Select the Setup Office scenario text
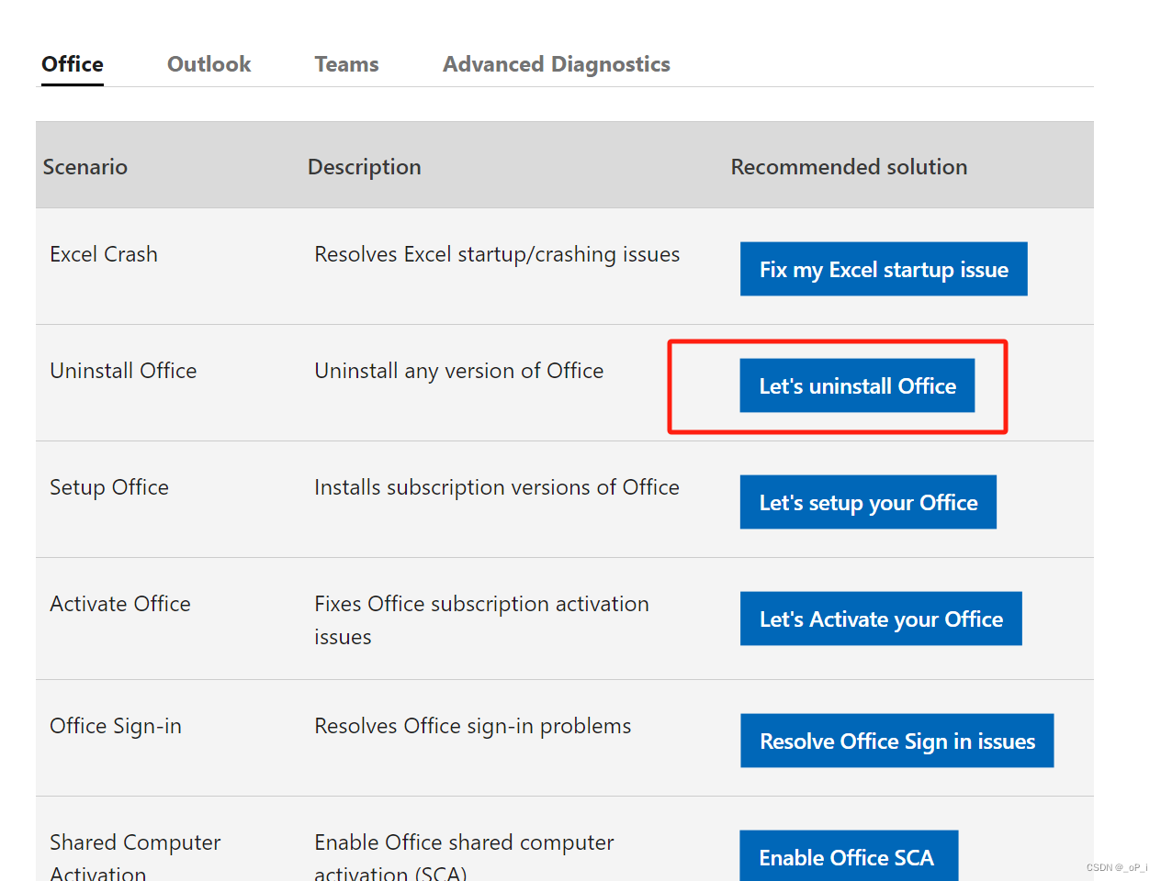The height and width of the screenshot is (881, 1161). (109, 487)
